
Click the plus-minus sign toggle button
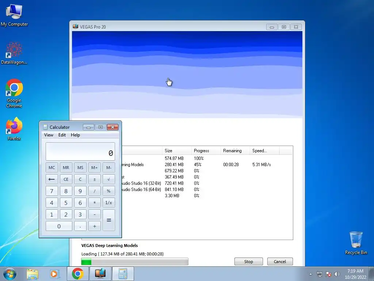point(95,179)
